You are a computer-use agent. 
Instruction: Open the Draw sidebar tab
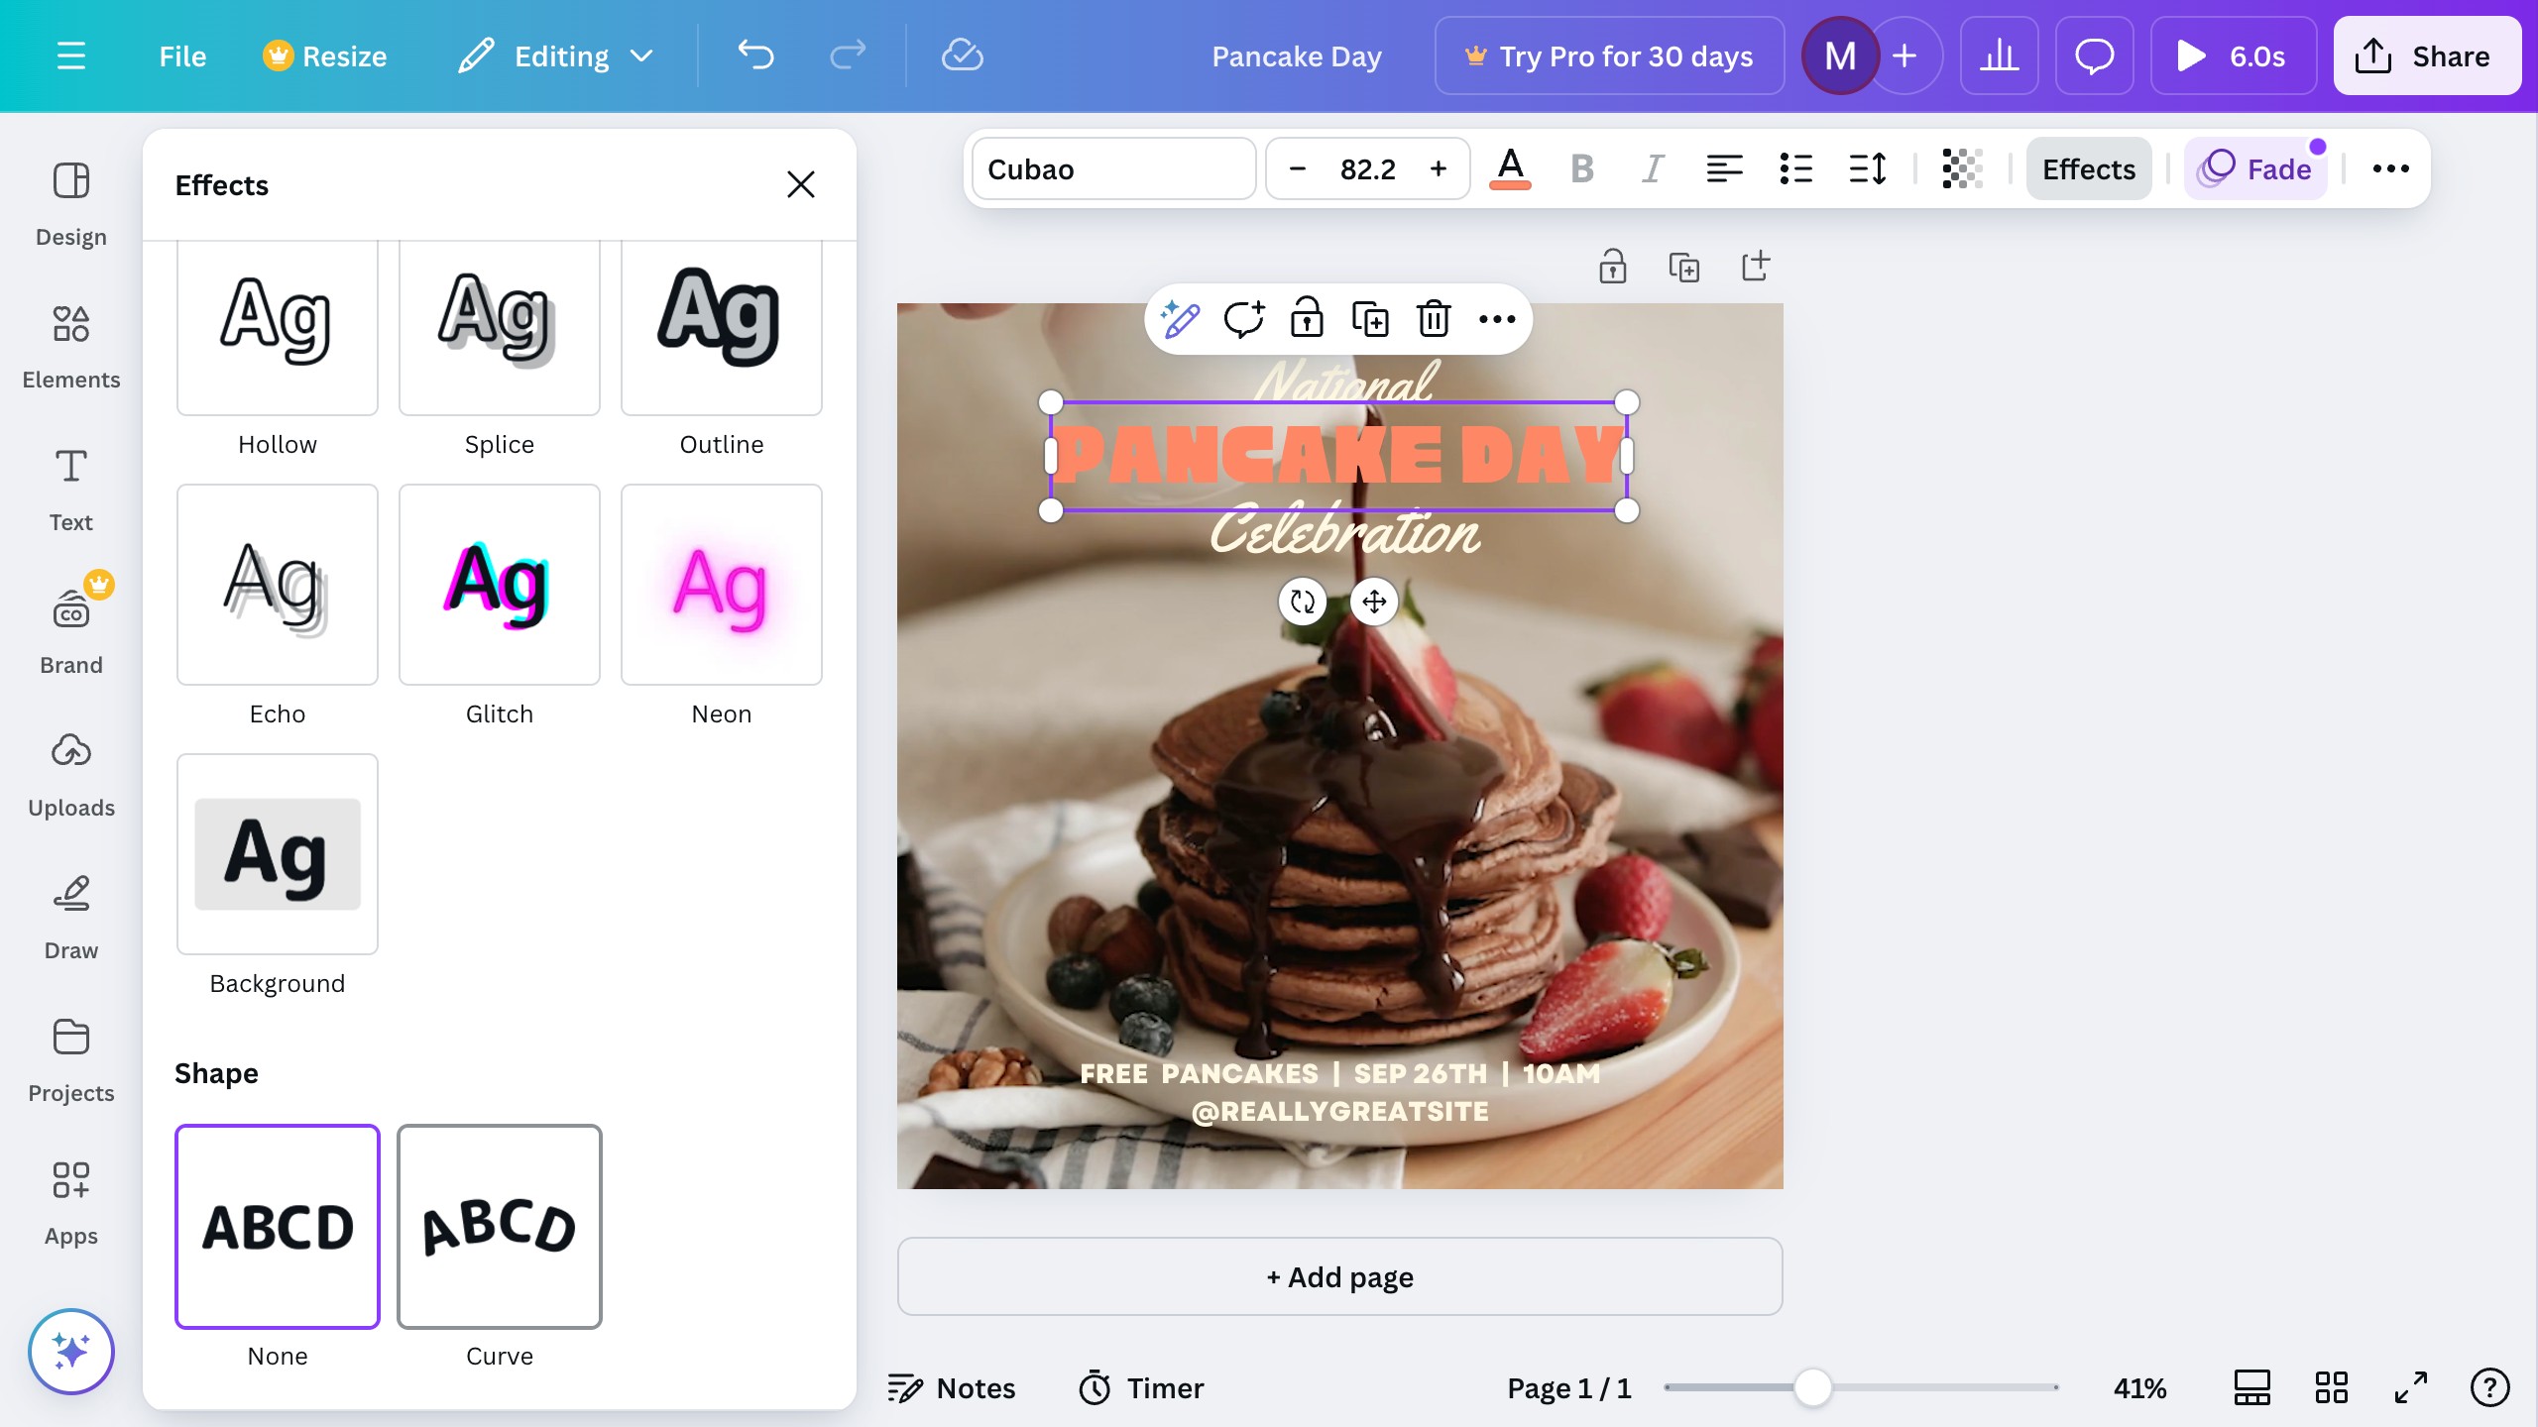(x=71, y=919)
